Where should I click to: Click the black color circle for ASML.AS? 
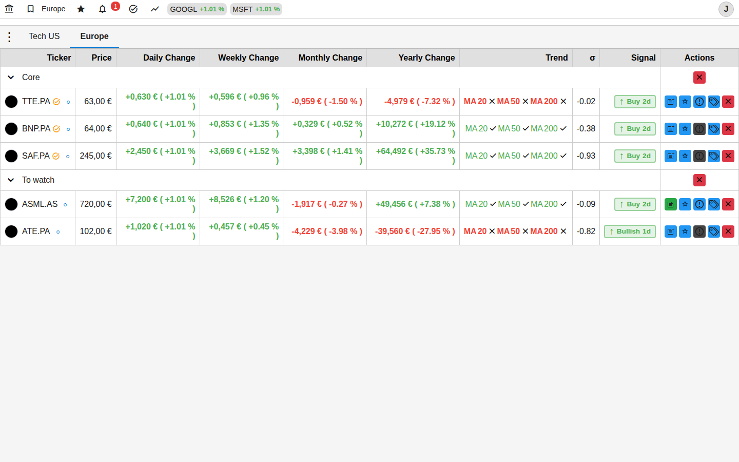coord(11,204)
